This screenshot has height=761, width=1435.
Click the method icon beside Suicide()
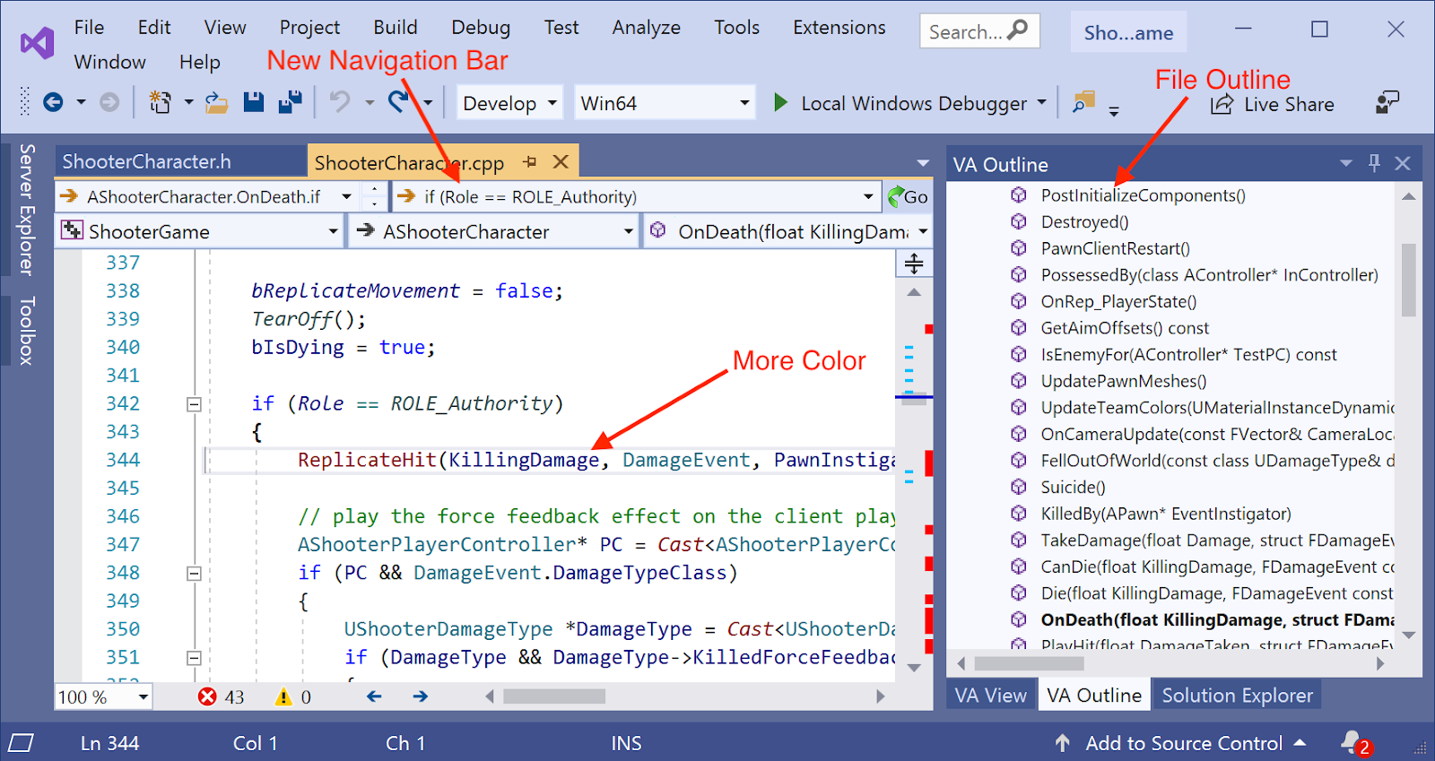click(x=1019, y=487)
